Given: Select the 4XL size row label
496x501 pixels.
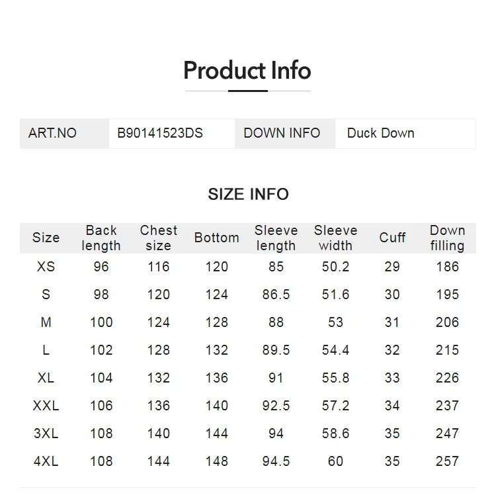Looking at the screenshot, I should coord(46,461).
